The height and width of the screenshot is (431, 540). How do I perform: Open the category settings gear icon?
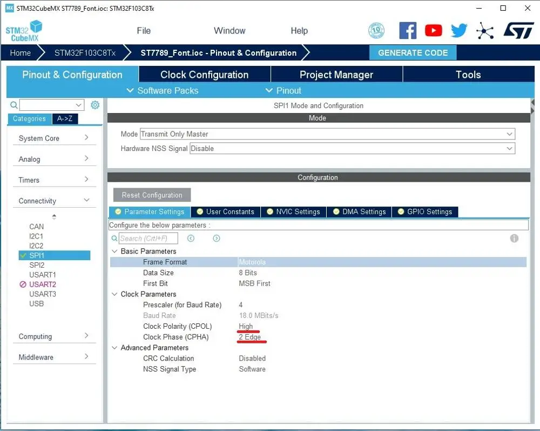point(95,105)
